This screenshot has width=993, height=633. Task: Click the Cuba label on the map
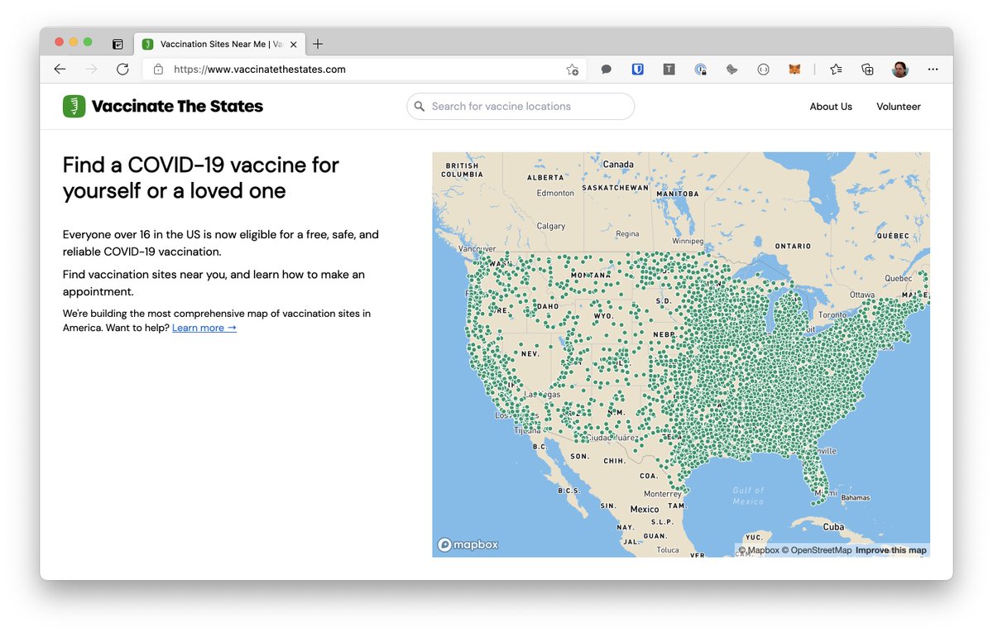833,526
